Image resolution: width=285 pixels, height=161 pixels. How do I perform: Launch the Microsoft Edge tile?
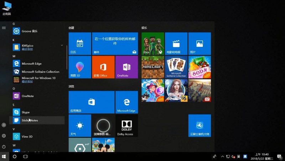point(126,102)
